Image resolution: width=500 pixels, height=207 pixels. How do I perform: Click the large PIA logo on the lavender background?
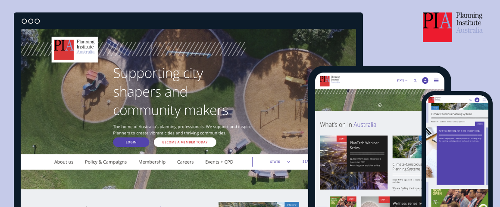(x=453, y=27)
